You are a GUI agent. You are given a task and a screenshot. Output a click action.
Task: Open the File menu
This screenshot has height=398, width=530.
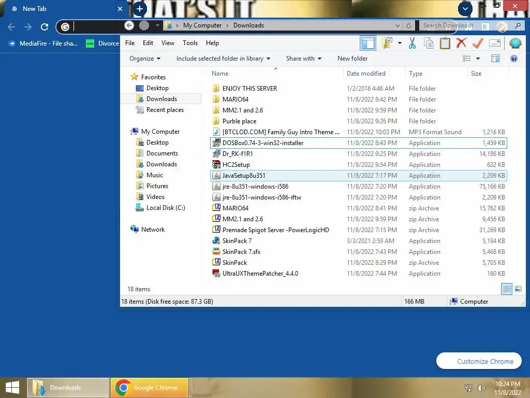[x=130, y=43]
